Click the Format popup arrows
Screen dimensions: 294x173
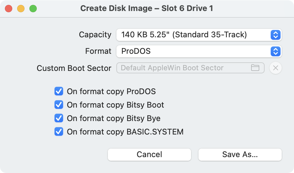(x=275, y=51)
